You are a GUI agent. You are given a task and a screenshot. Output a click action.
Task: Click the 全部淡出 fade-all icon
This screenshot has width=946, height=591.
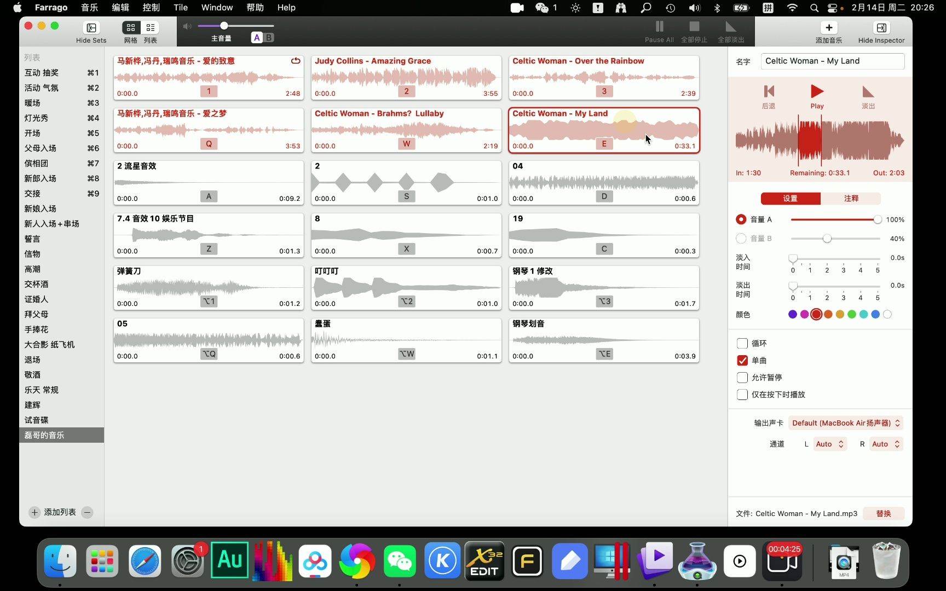click(x=730, y=25)
